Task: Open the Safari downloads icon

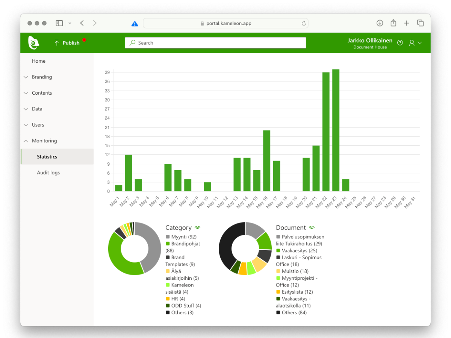Action: tap(380, 23)
